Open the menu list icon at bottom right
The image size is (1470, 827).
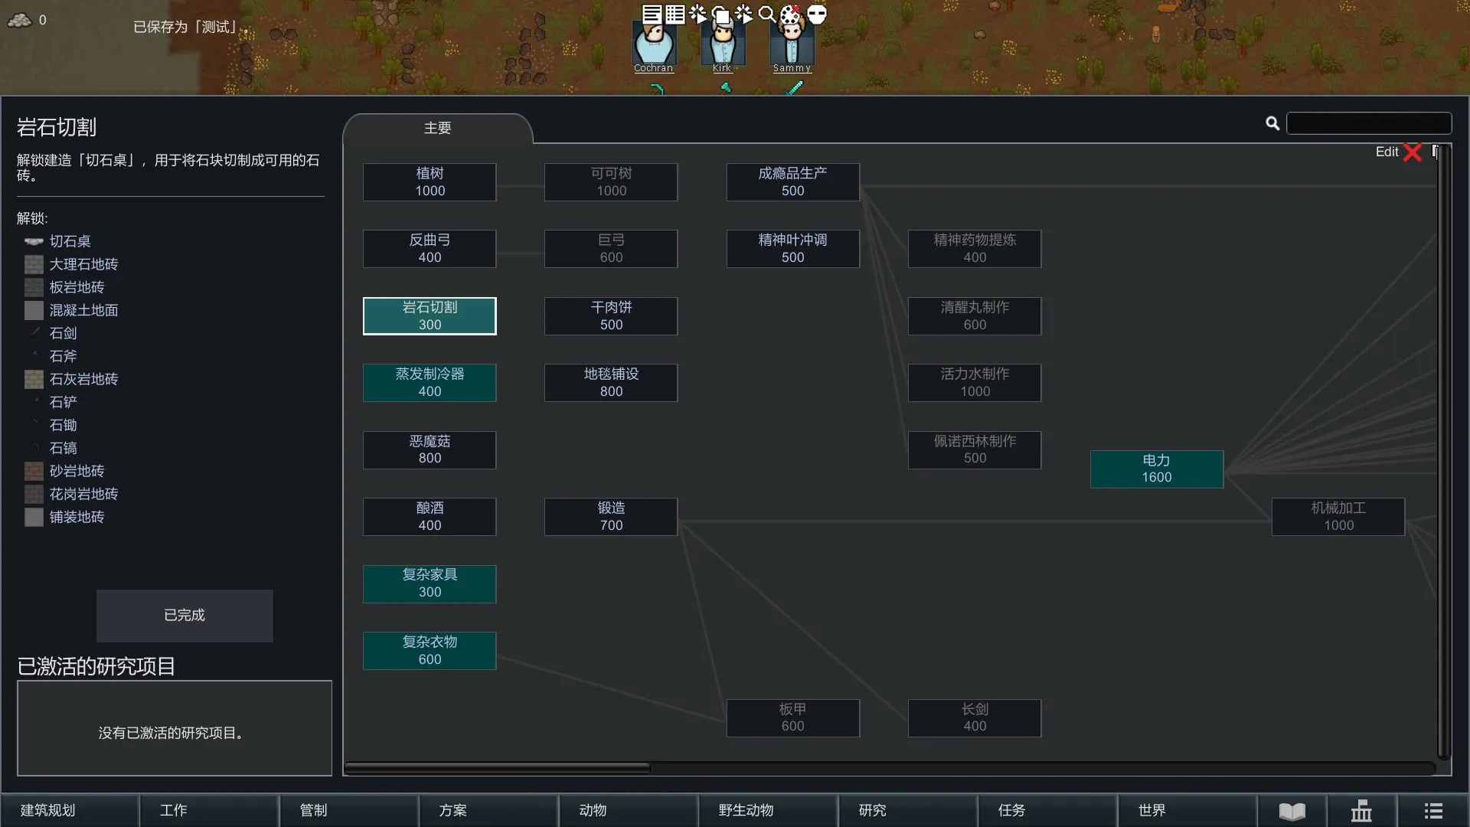click(x=1433, y=810)
